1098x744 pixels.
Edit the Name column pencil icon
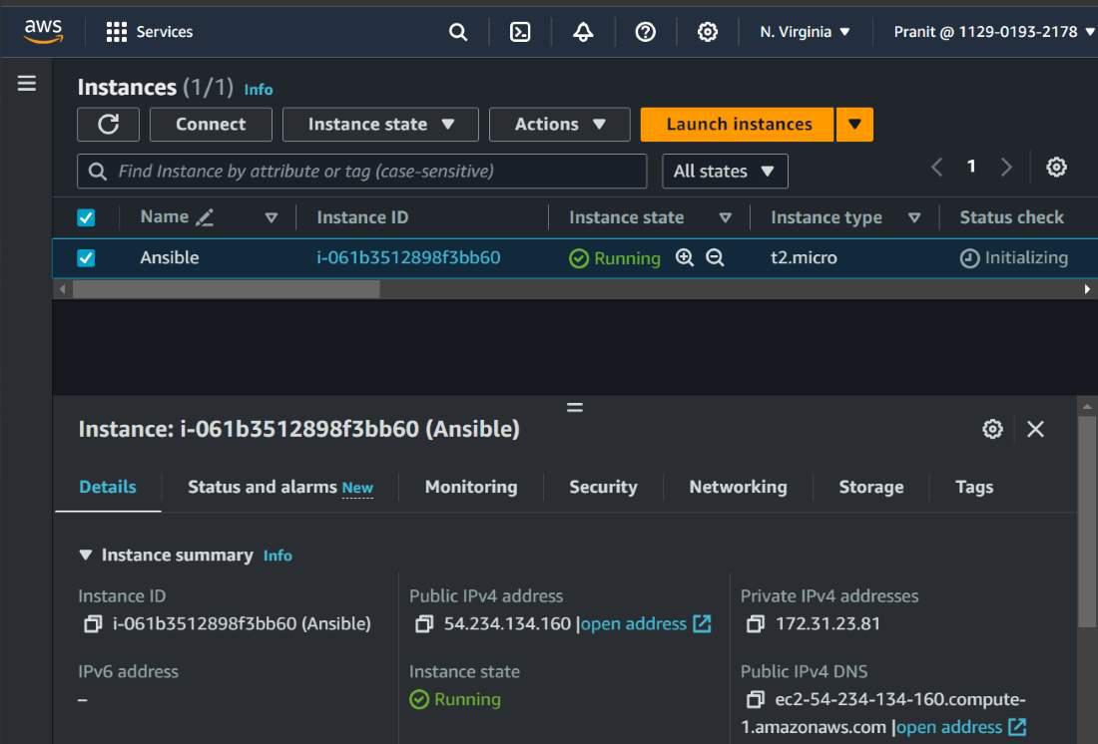click(205, 217)
